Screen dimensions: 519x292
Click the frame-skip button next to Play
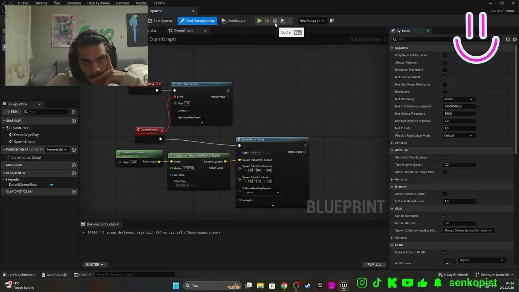(x=267, y=21)
